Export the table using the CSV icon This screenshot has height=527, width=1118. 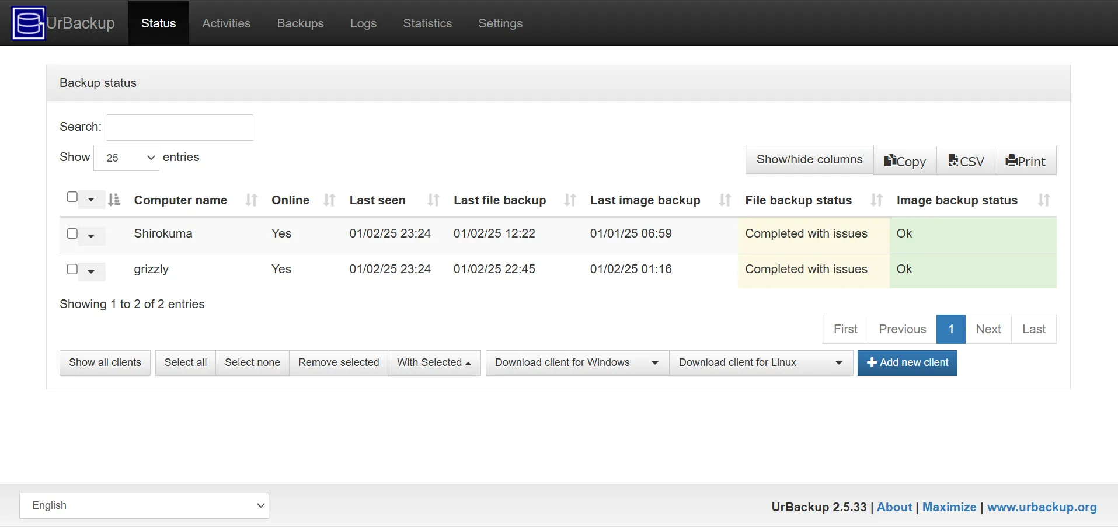click(x=966, y=161)
